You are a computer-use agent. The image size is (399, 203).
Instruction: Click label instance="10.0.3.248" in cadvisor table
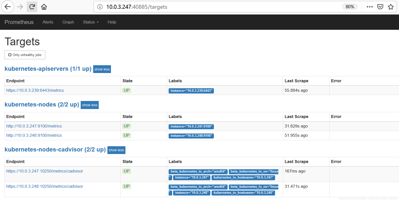[192, 193]
